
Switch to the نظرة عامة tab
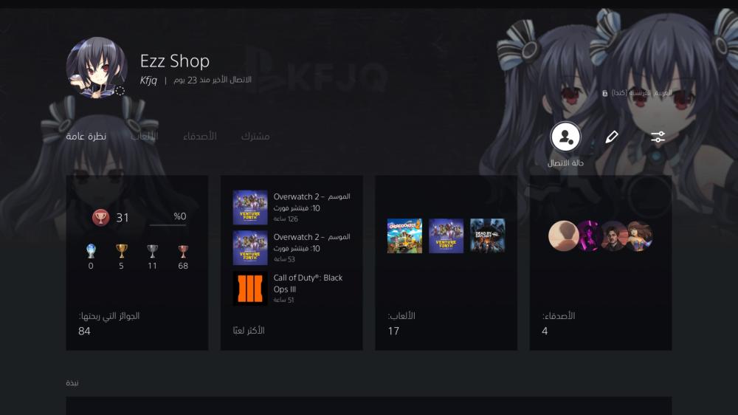(86, 136)
